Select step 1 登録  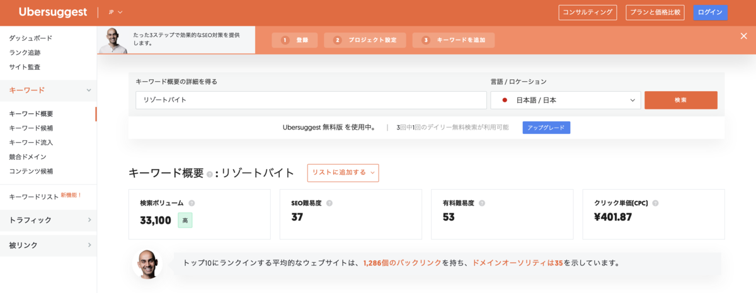point(295,40)
